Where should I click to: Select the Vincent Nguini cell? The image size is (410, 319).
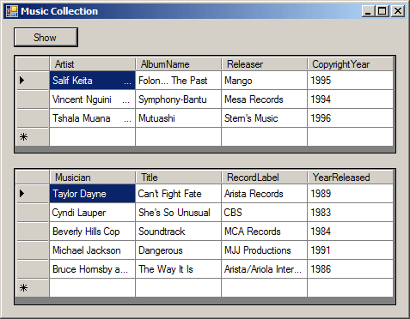92,99
